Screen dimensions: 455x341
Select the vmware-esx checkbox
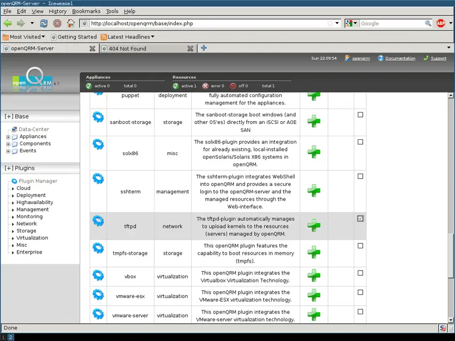click(x=360, y=292)
